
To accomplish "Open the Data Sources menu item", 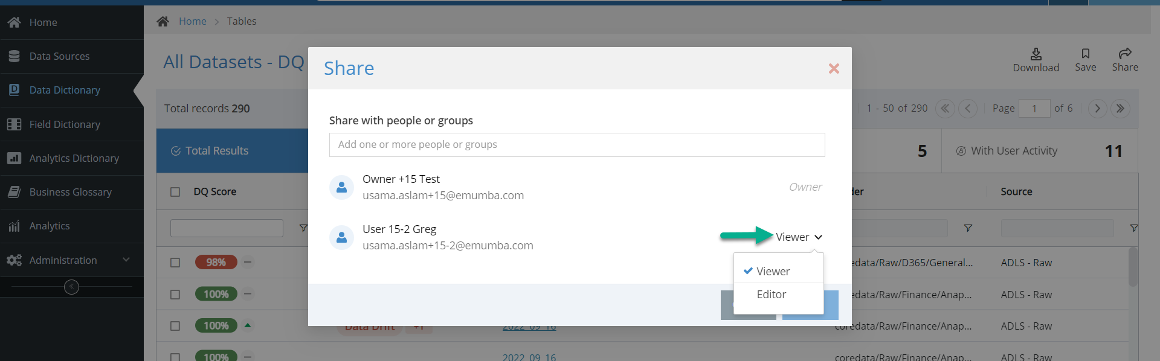I will [x=71, y=56].
